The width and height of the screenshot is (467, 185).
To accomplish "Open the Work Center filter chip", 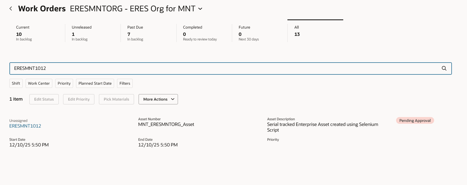I will pyautogui.click(x=39, y=83).
